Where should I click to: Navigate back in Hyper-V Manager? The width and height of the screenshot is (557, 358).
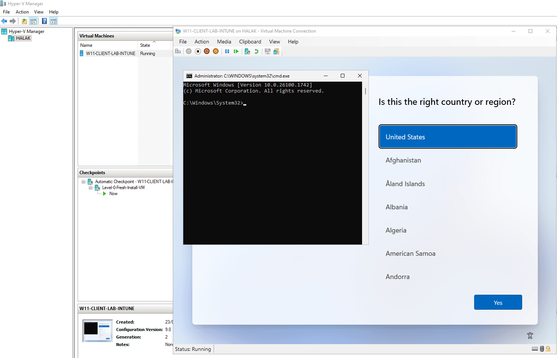pyautogui.click(x=4, y=21)
